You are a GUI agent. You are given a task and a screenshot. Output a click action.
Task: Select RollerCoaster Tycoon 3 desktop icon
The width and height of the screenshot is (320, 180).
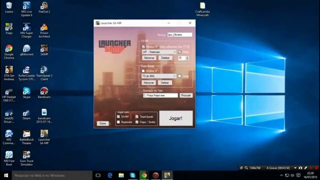tap(26, 73)
